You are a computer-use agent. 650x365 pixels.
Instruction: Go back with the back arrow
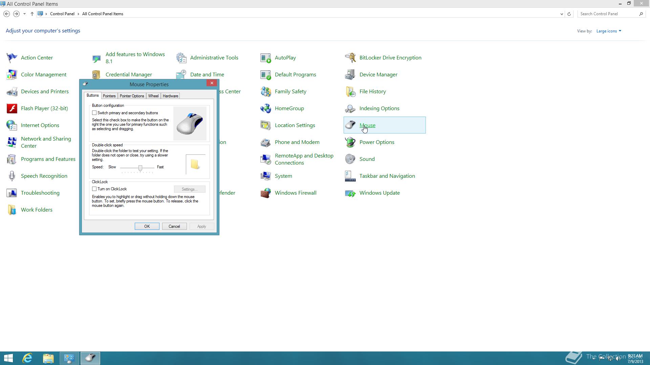pos(6,14)
